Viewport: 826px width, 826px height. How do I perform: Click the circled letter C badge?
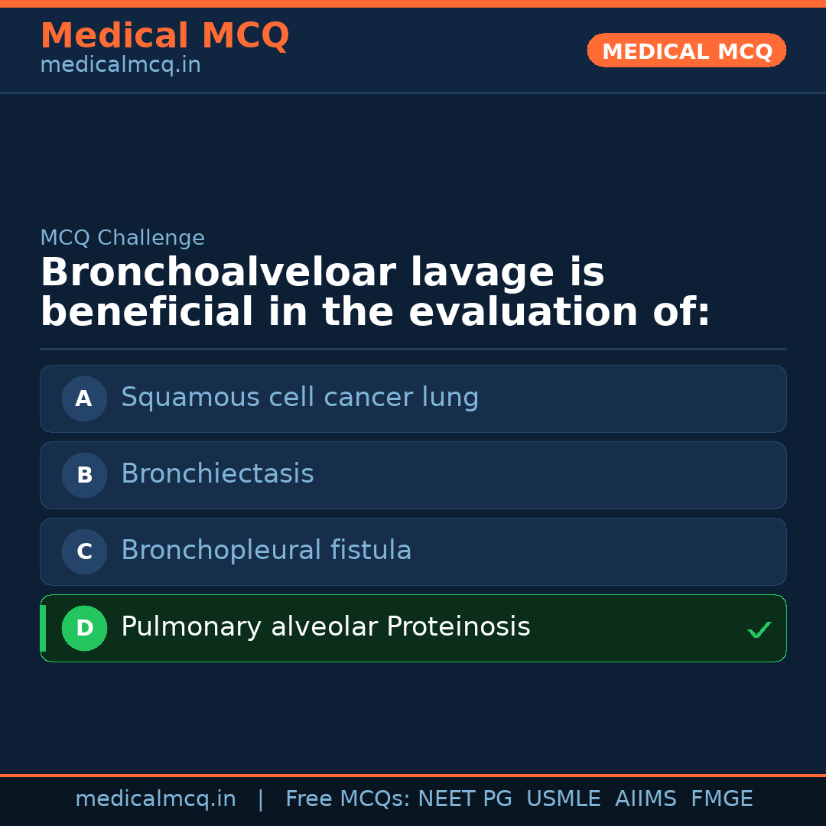point(84,551)
